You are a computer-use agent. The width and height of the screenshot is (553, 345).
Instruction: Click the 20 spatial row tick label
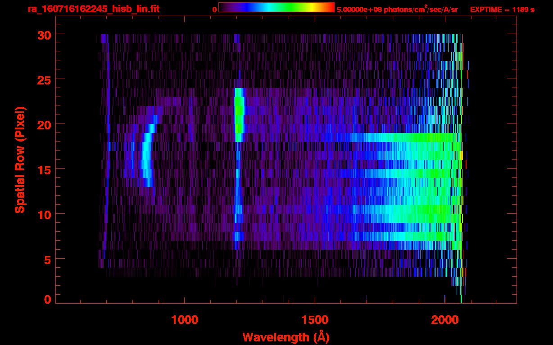[43, 124]
